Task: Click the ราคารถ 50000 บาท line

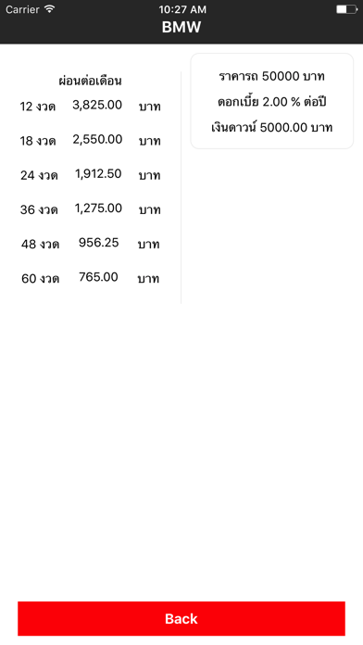Action: pyautogui.click(x=271, y=77)
